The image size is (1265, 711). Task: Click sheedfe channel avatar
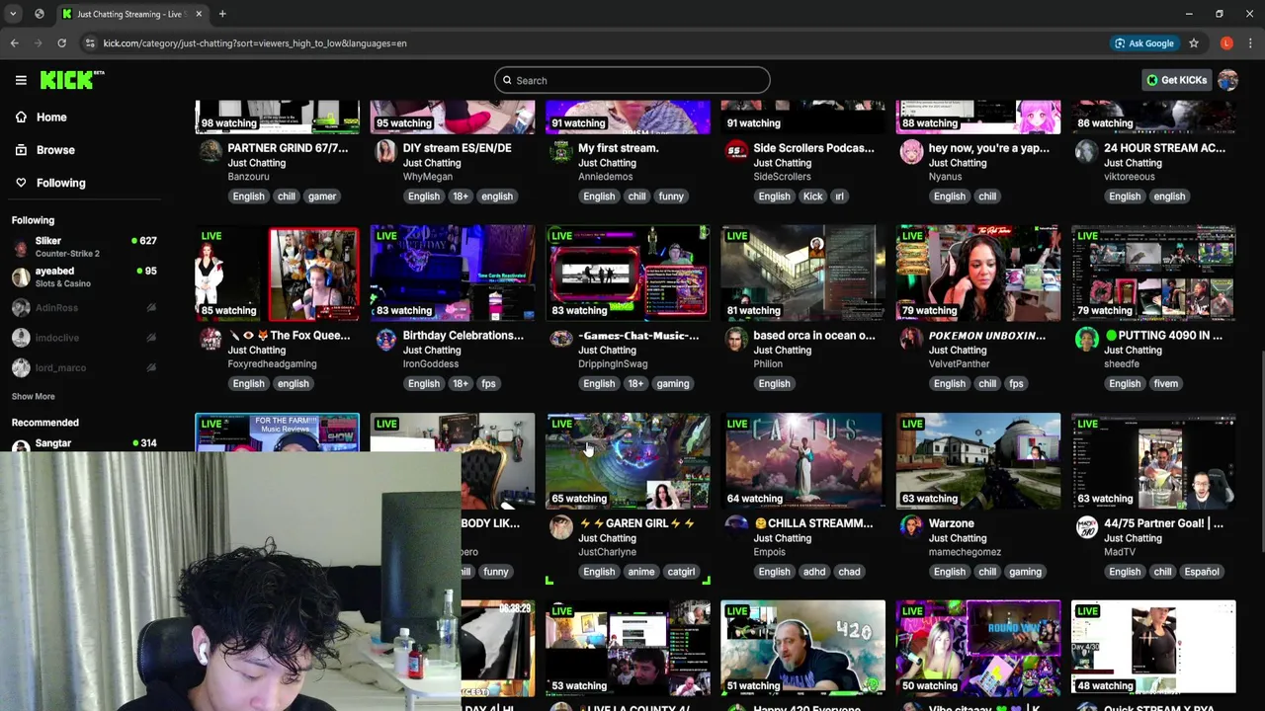(x=1086, y=339)
